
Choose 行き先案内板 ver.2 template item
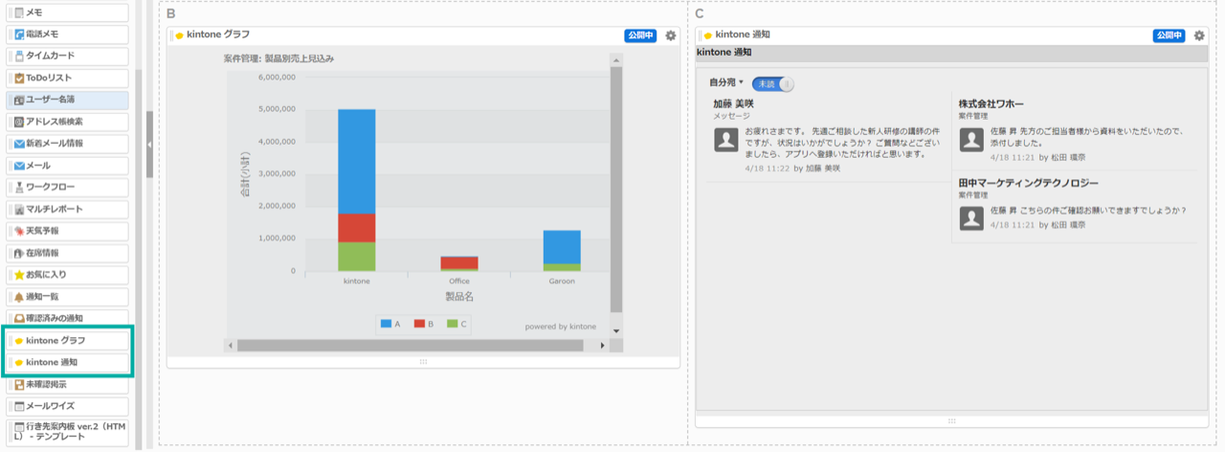click(x=67, y=432)
